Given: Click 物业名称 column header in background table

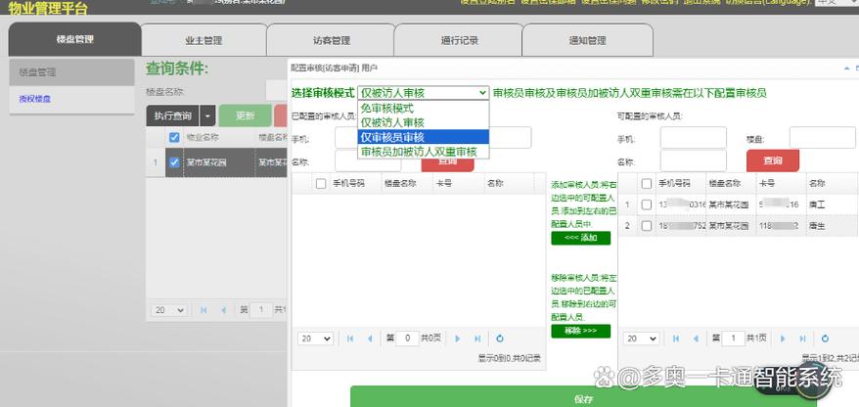Looking at the screenshot, I should click(219, 137).
